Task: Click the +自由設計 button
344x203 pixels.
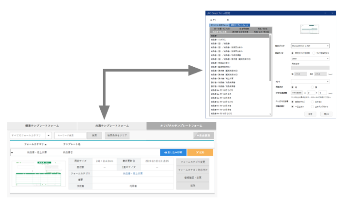Action: [x=203, y=135]
